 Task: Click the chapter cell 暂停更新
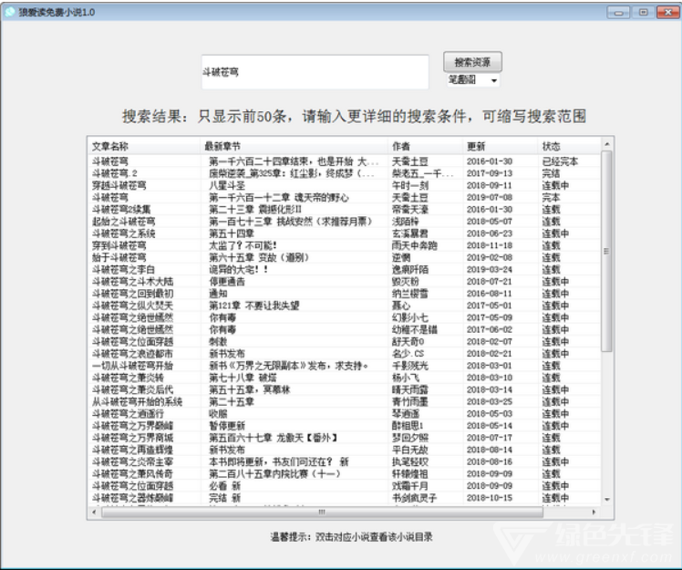tap(227, 426)
